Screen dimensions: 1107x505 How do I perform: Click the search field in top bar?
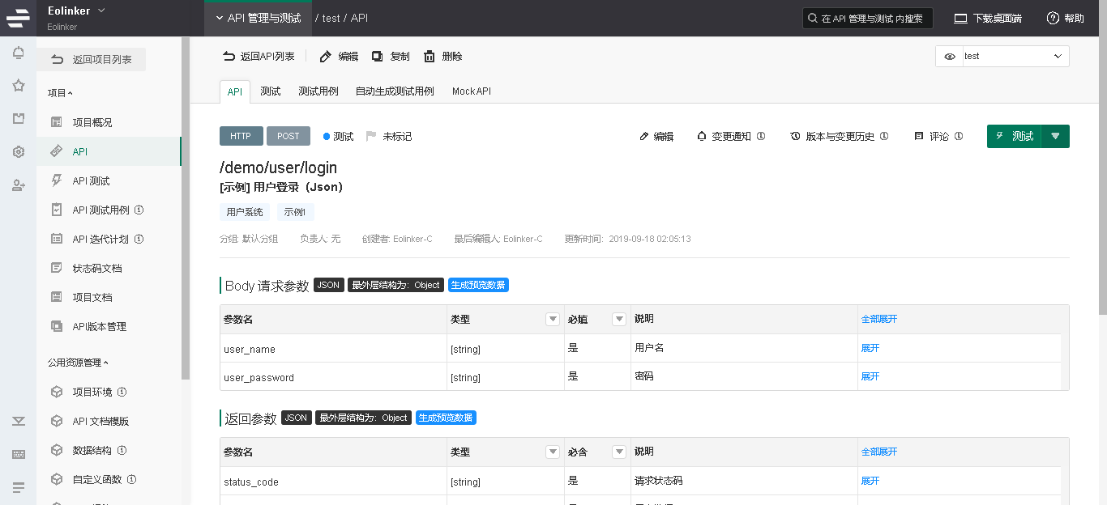click(867, 18)
